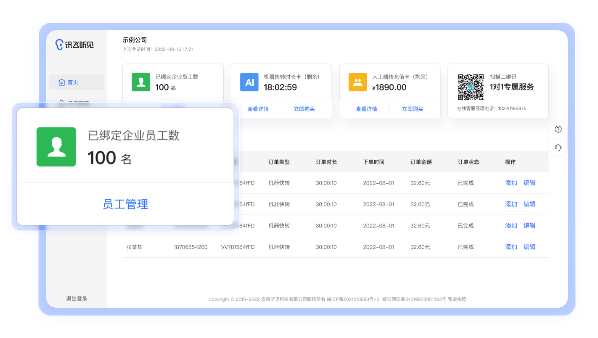Open help via question mark icon
This screenshot has width=598, height=338.
(x=558, y=129)
